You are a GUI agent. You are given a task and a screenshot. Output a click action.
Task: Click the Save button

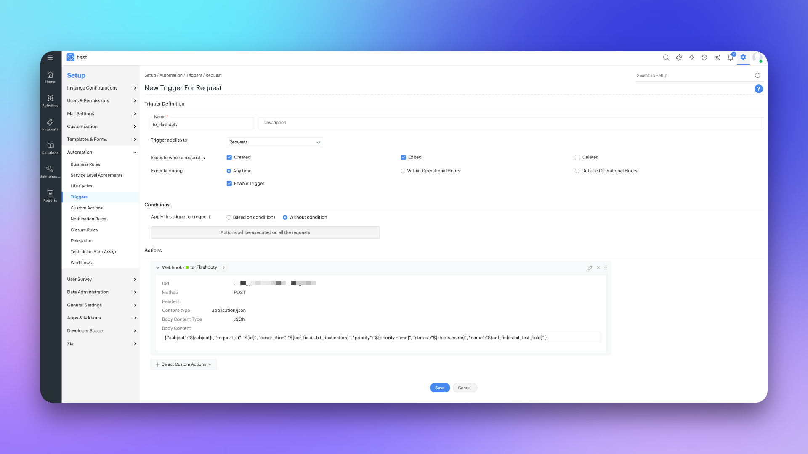click(439, 388)
